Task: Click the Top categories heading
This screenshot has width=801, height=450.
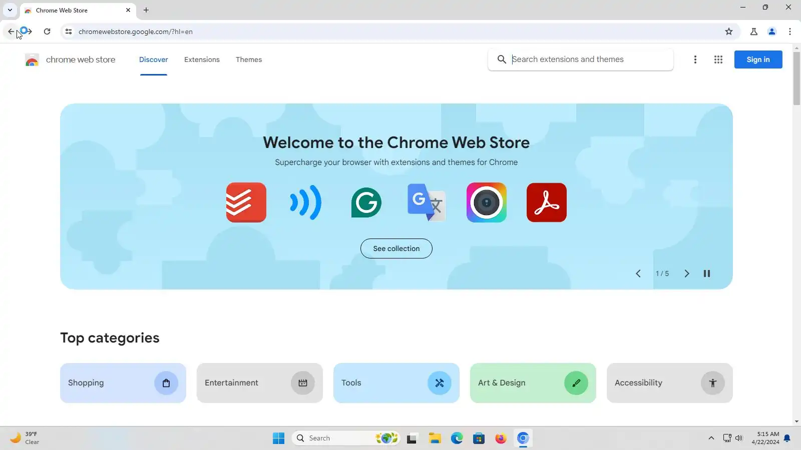Action: pos(110,338)
